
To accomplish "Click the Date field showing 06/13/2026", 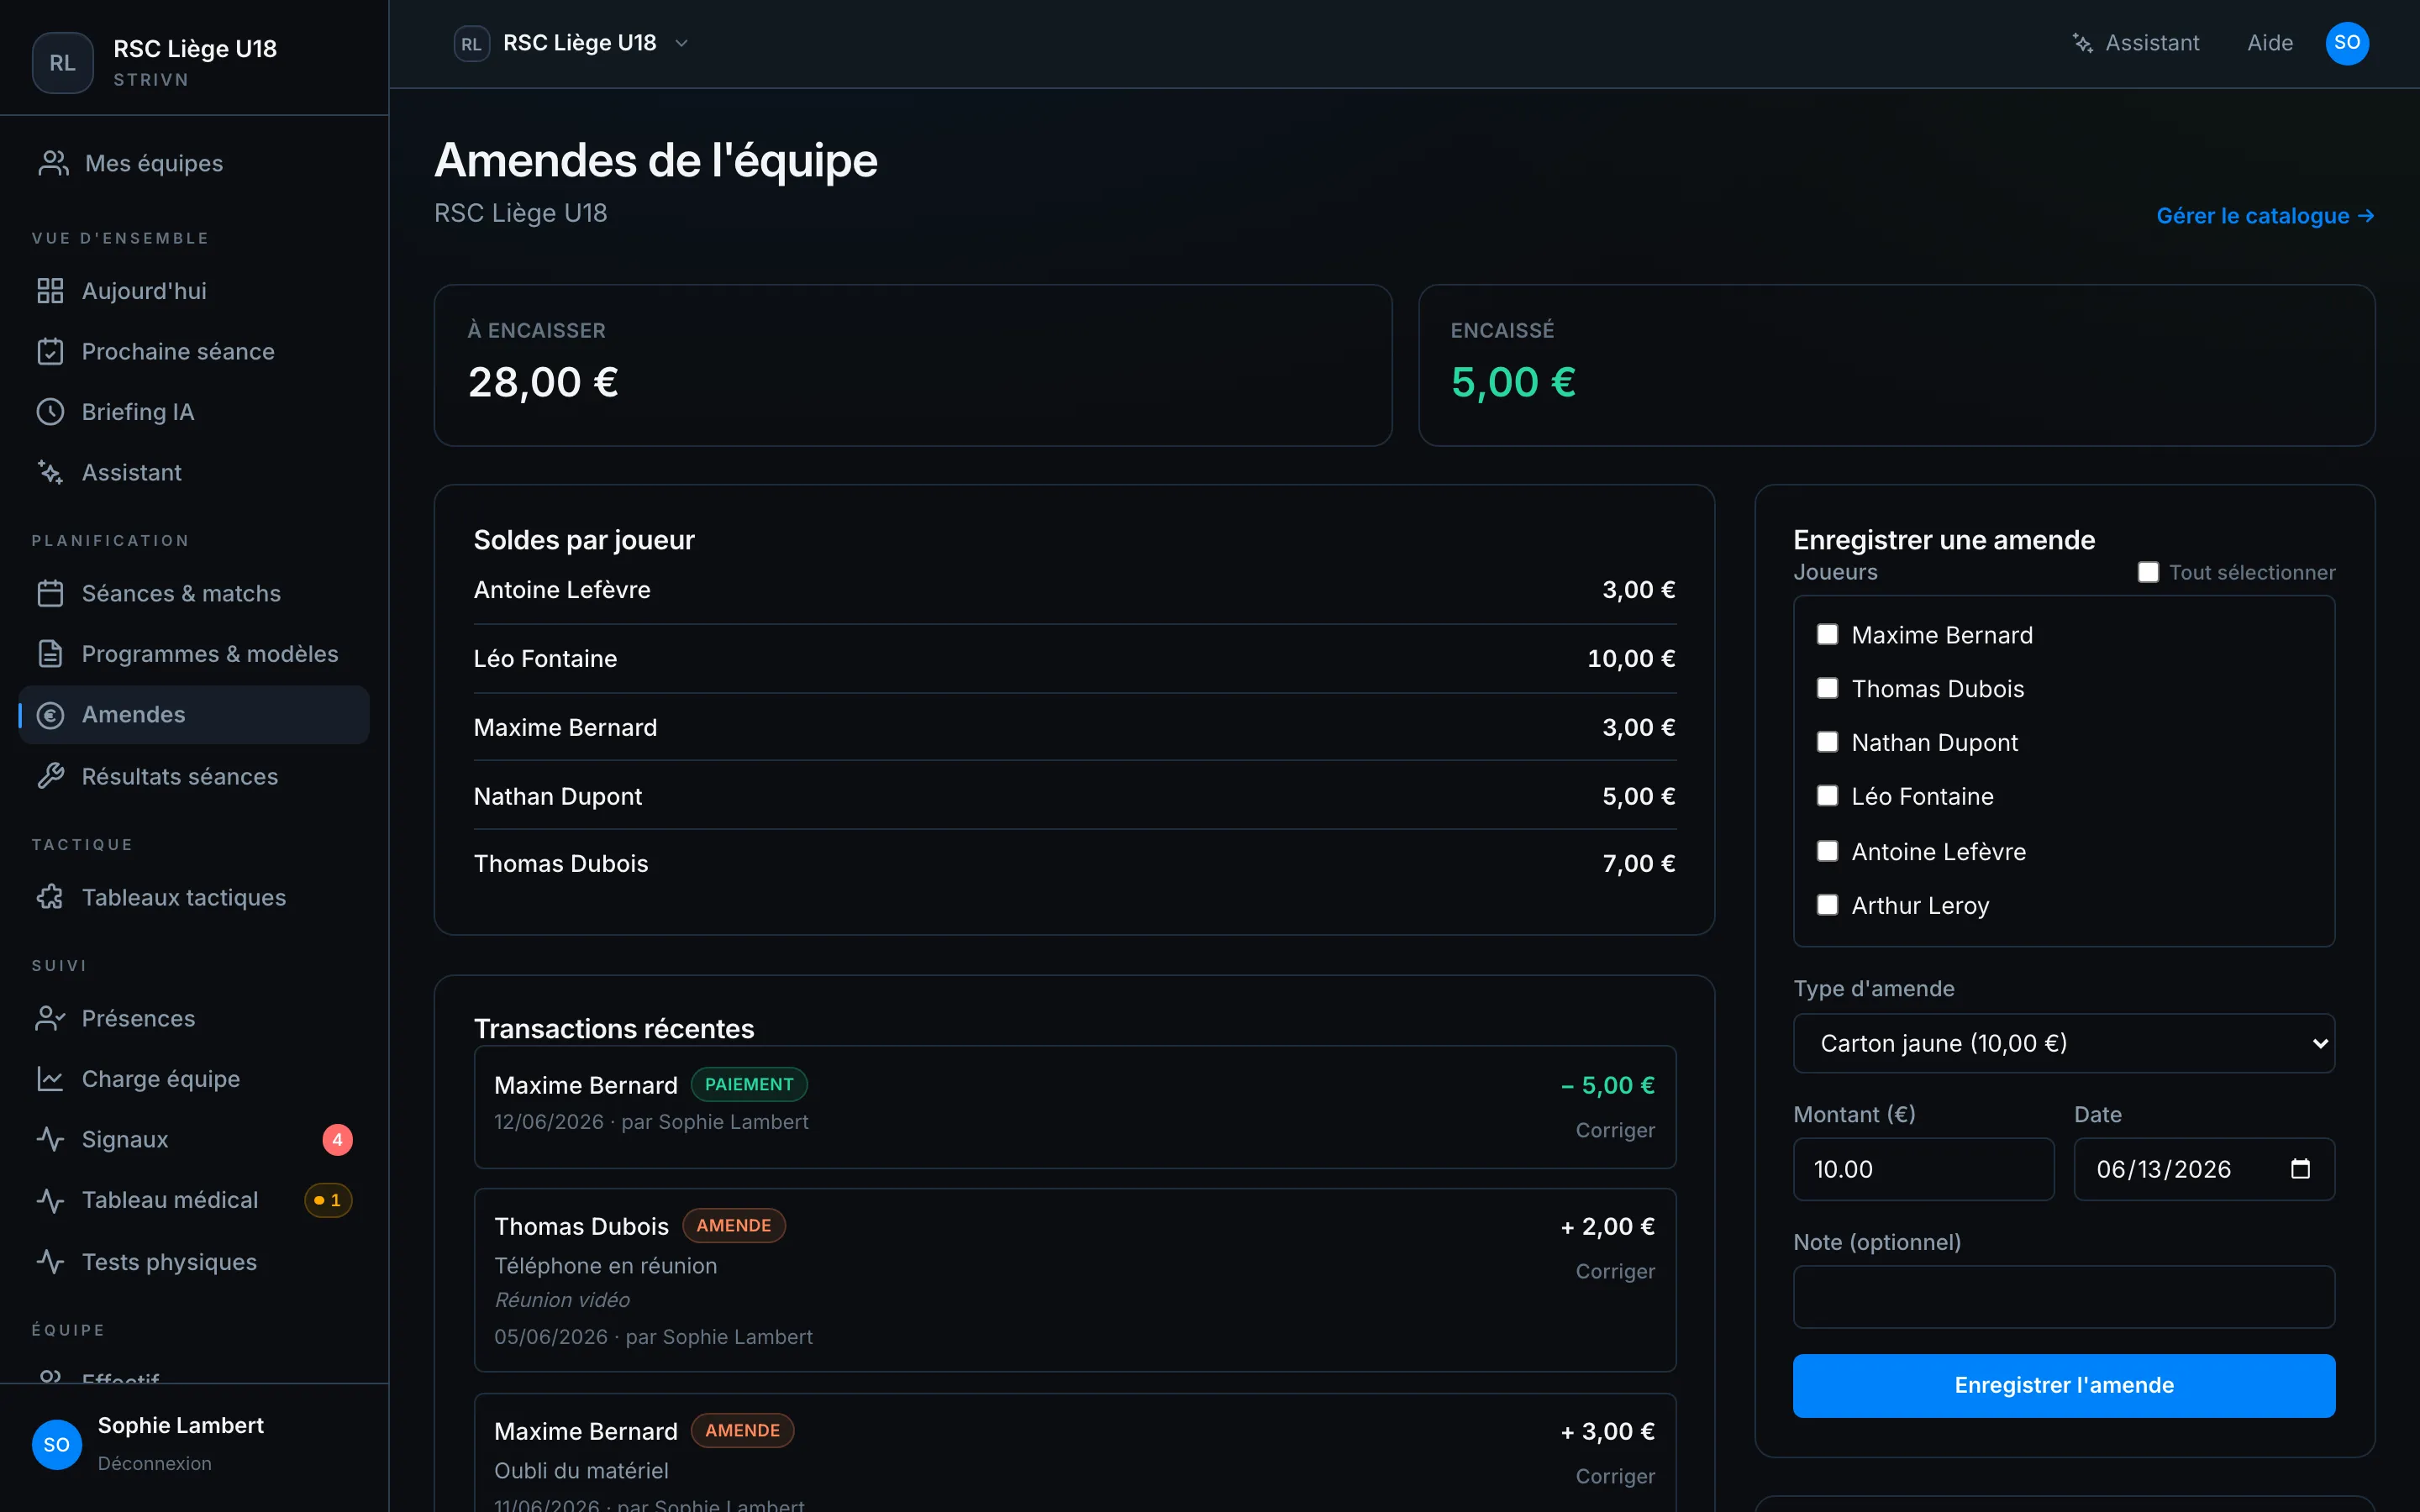I will (x=2204, y=1169).
